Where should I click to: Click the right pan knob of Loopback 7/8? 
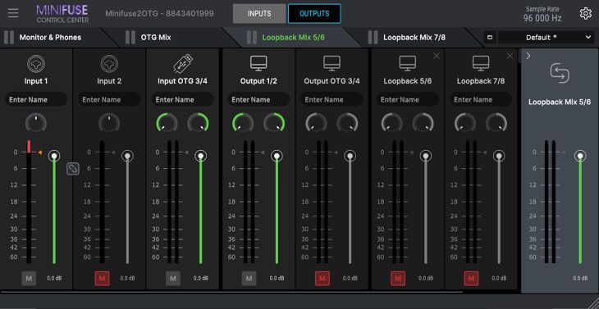click(x=496, y=123)
